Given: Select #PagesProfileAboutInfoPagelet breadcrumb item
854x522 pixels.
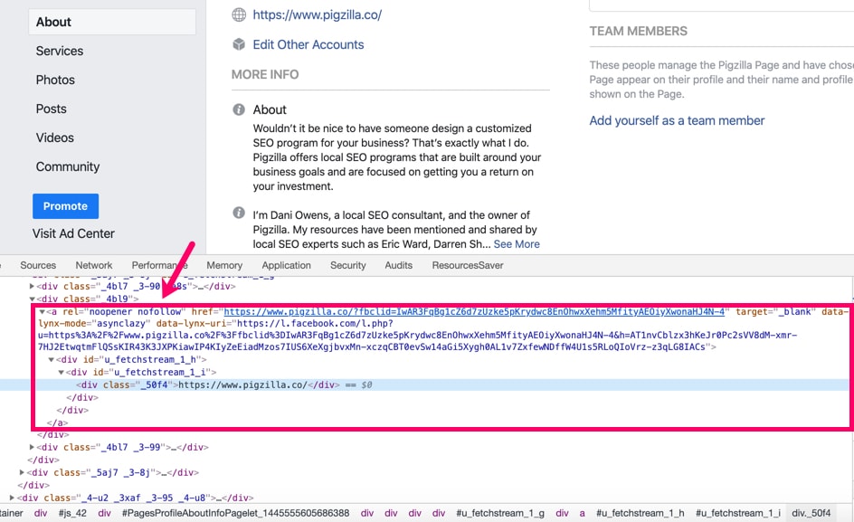Looking at the screenshot, I should (x=235, y=513).
